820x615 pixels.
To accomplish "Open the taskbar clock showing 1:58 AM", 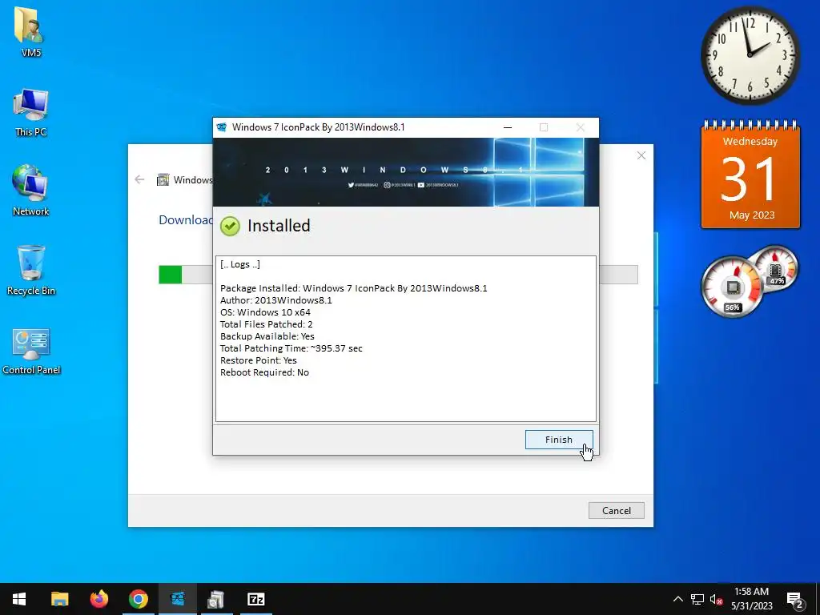I will [x=751, y=599].
